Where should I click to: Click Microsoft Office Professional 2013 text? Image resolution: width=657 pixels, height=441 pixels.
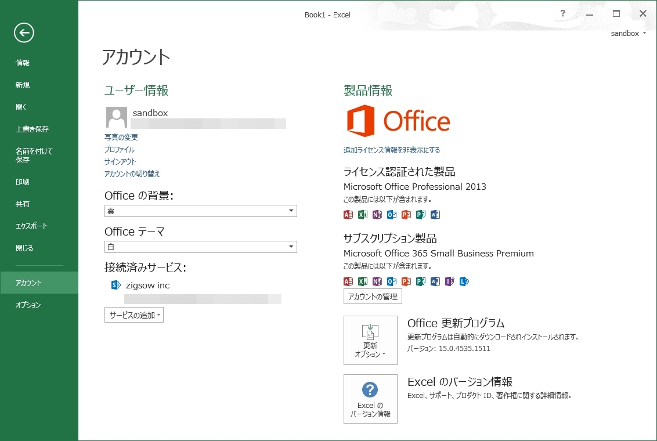coord(415,187)
